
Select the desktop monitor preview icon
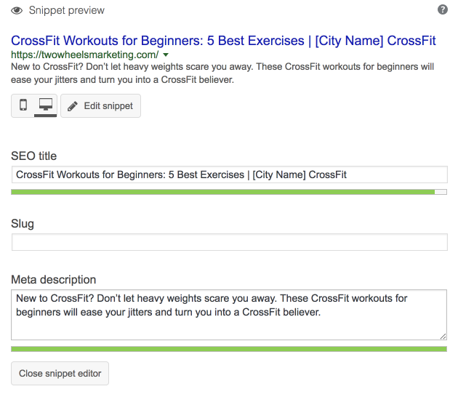tap(46, 104)
